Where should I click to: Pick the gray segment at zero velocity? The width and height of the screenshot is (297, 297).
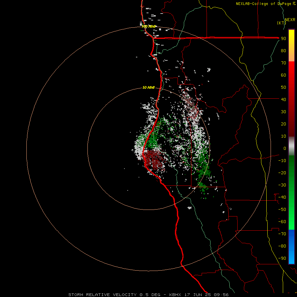(x=291, y=146)
